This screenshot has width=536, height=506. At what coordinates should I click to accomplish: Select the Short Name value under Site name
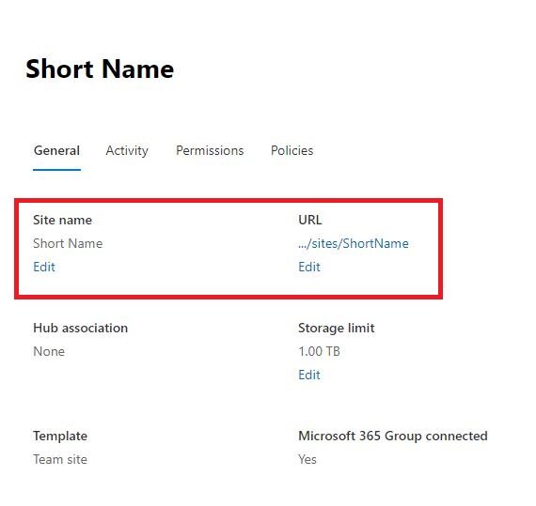tap(68, 243)
